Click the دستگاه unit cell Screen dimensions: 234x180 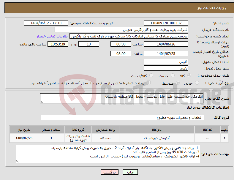(x=105, y=138)
